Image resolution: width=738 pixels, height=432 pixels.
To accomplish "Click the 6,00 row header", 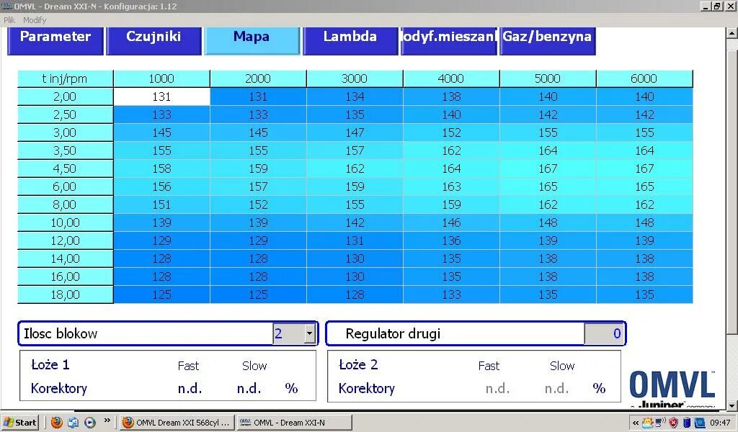I will point(65,186).
